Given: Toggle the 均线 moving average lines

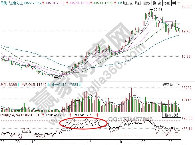Looking at the screenshot, I should 138,3.
